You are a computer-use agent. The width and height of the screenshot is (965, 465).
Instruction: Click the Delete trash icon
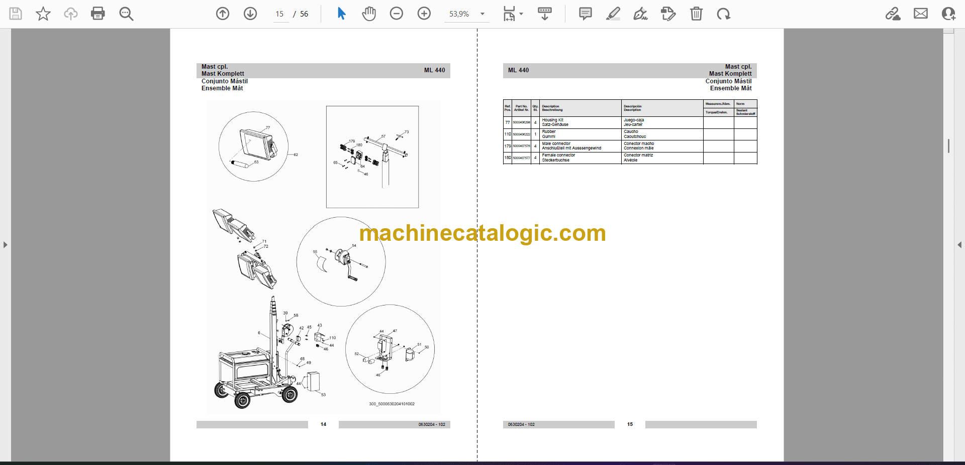coord(696,14)
